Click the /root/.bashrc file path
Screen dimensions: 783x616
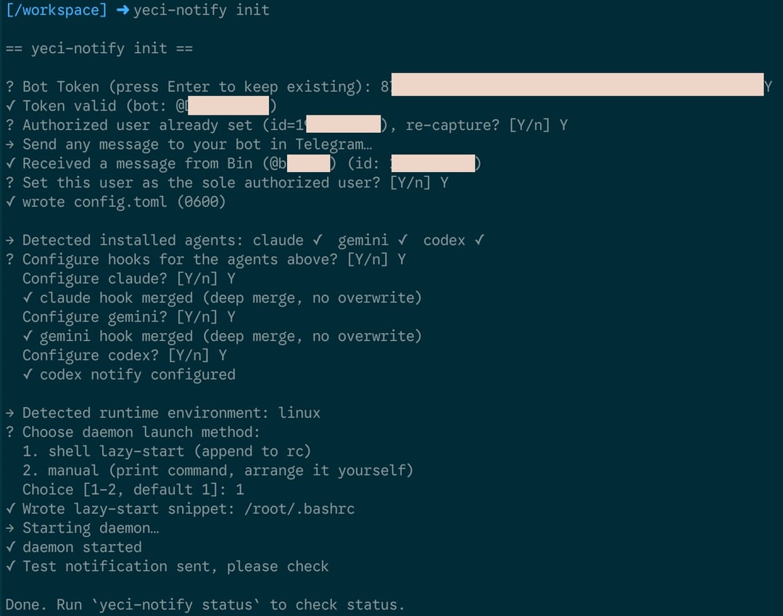[x=299, y=509]
